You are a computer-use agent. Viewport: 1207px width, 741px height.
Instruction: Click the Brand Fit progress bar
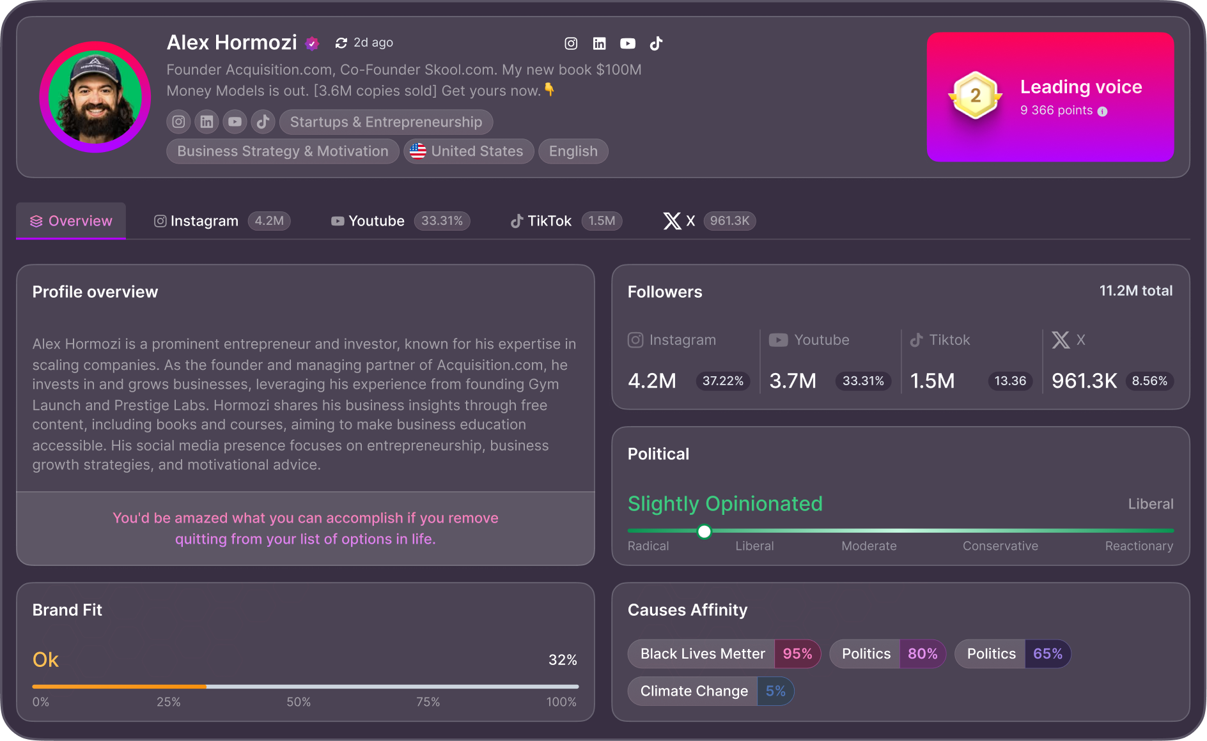(x=306, y=687)
